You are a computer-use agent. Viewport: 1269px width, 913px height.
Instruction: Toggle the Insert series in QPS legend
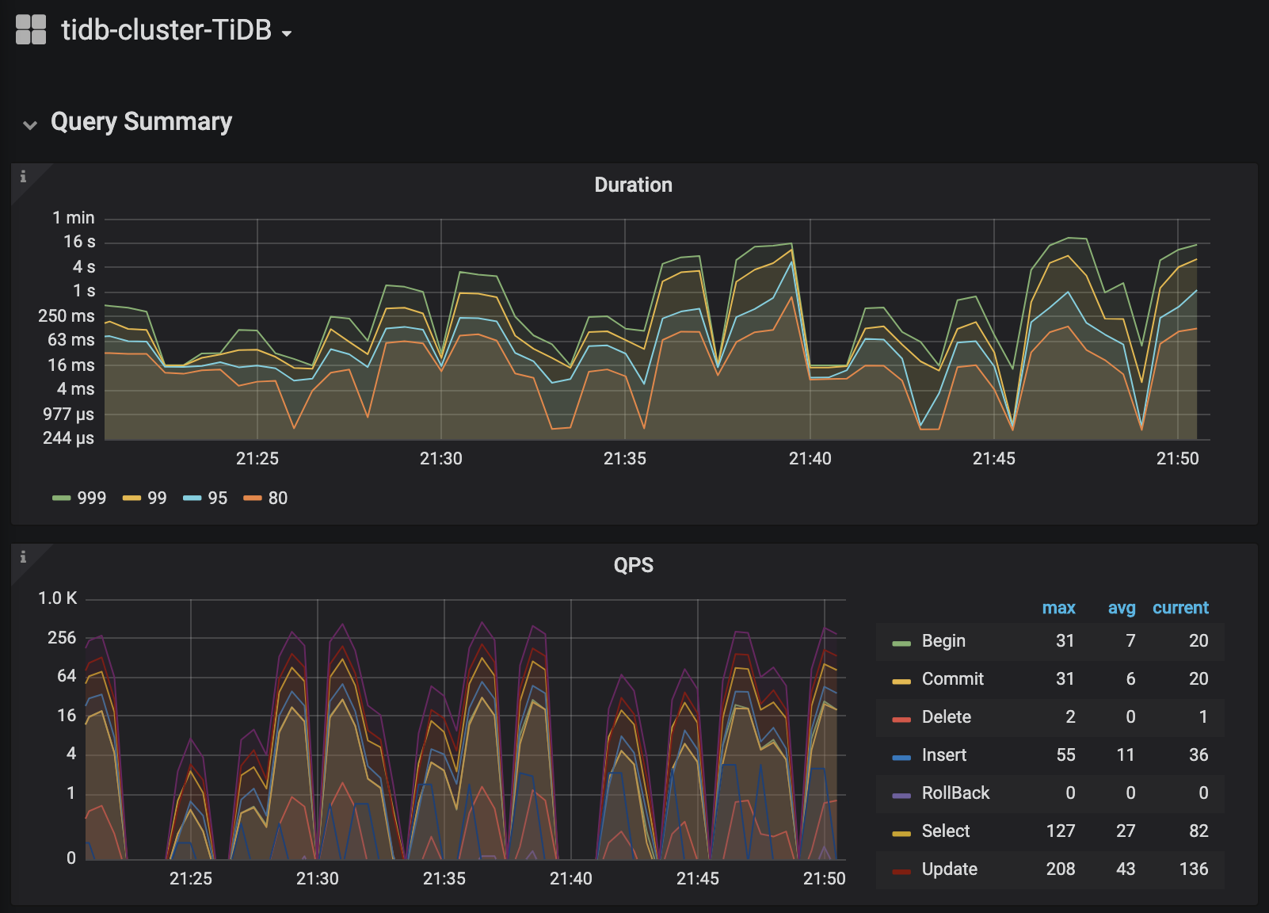coord(944,754)
